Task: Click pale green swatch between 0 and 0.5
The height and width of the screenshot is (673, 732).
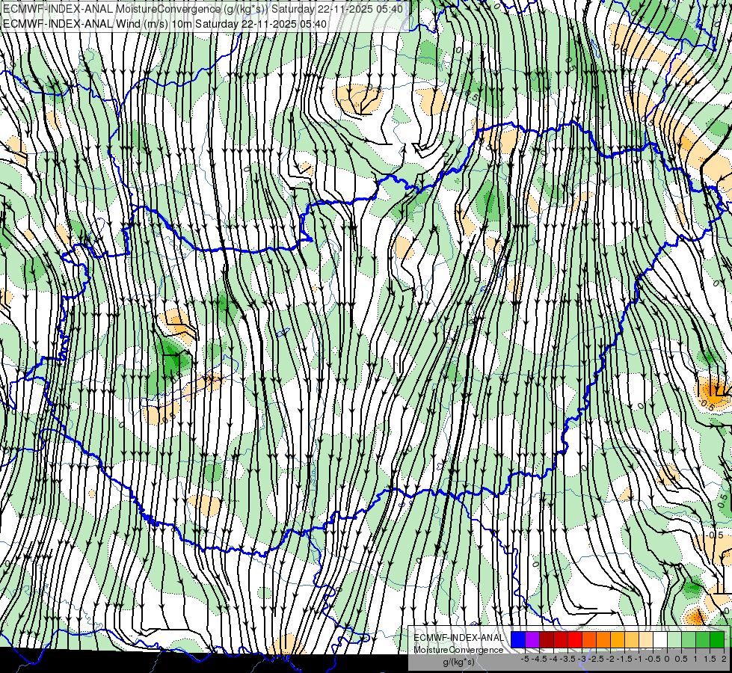Action: coord(674,639)
